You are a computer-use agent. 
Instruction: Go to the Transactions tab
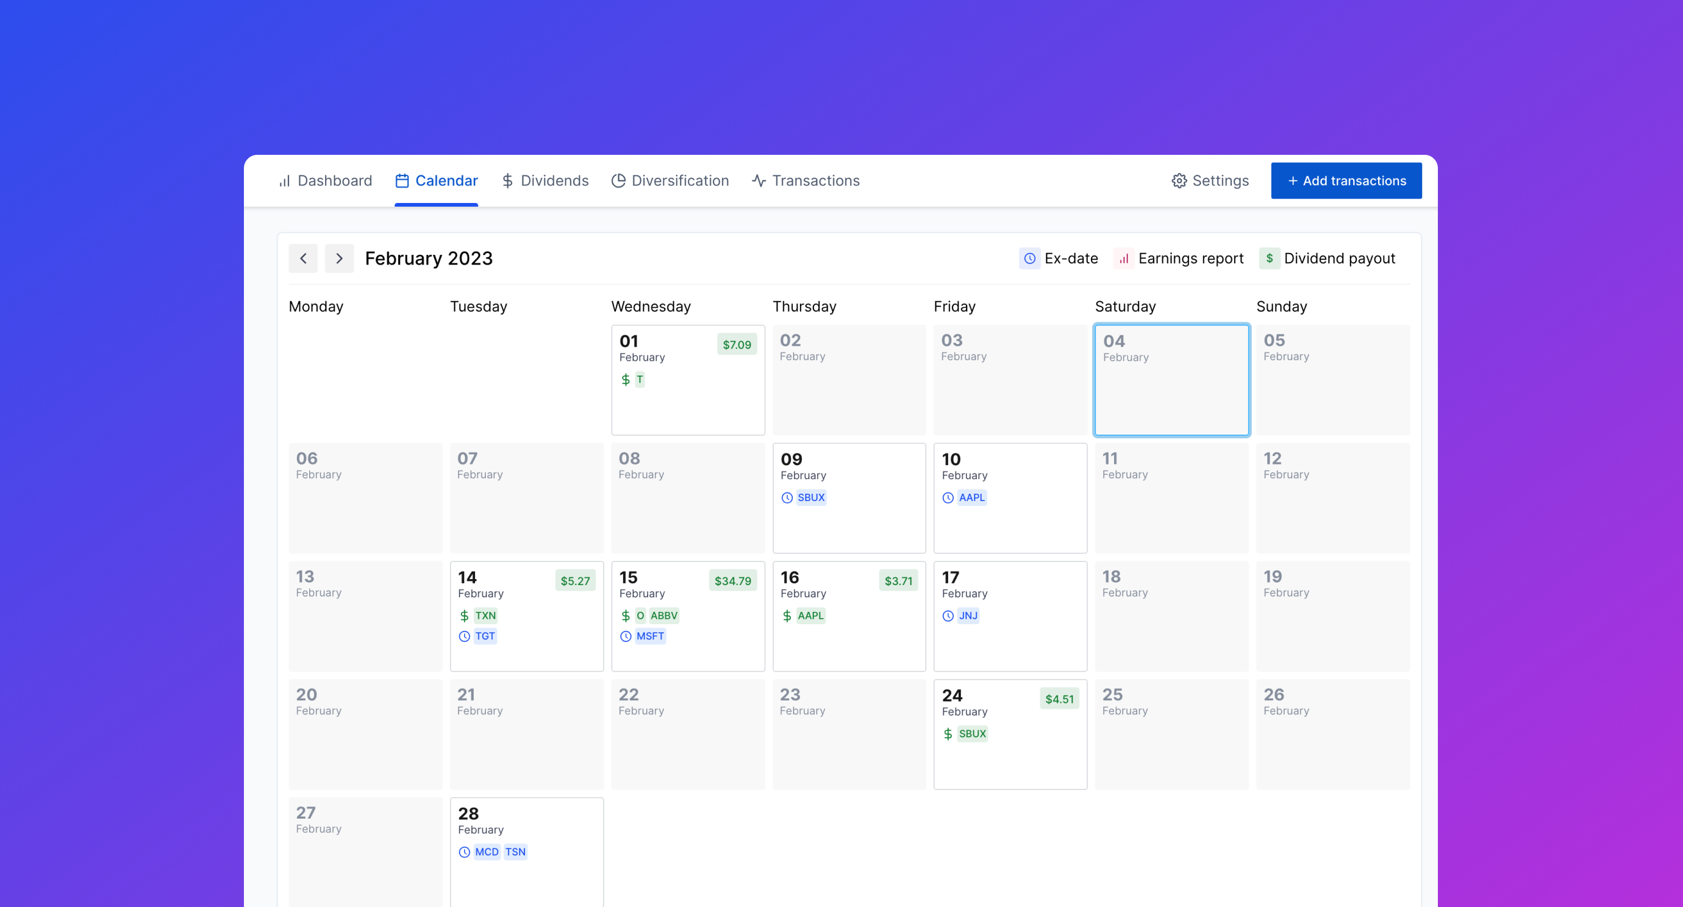coord(806,181)
